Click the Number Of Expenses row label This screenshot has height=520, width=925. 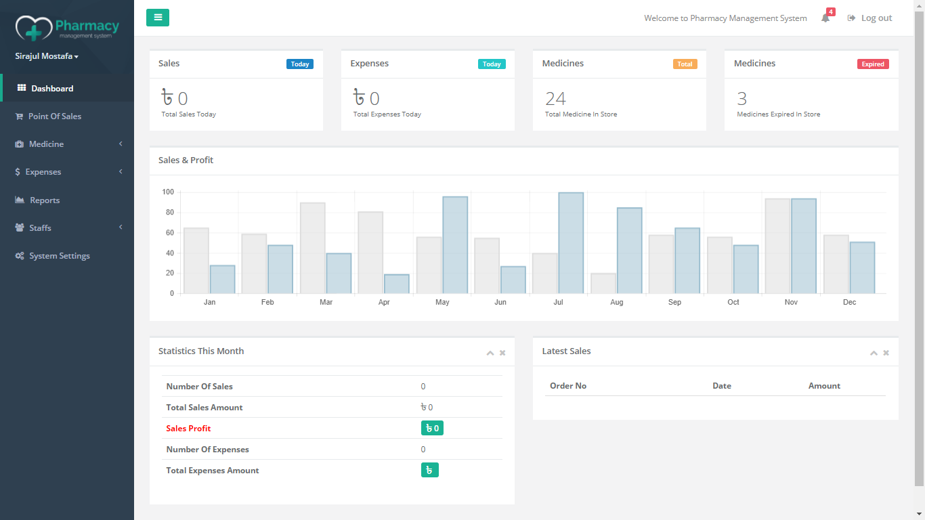click(208, 450)
